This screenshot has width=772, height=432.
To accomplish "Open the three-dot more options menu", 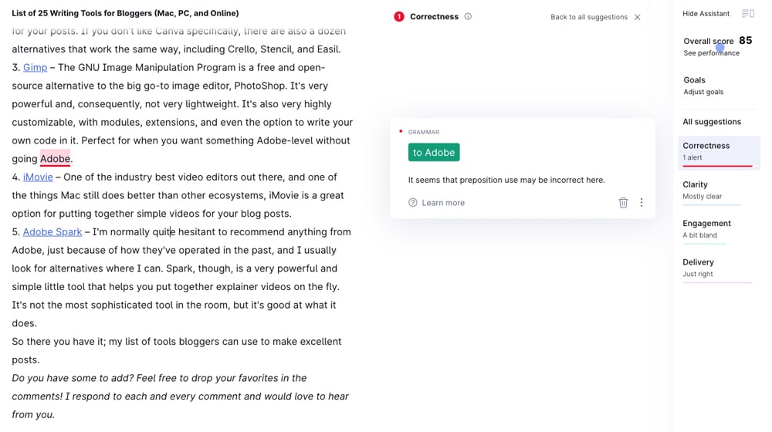I will (642, 203).
